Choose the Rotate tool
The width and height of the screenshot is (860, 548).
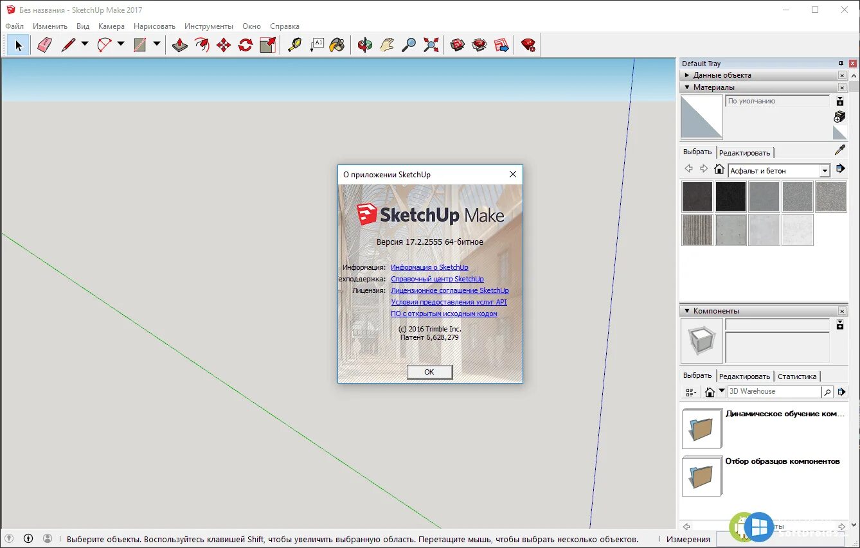pyautogui.click(x=246, y=45)
